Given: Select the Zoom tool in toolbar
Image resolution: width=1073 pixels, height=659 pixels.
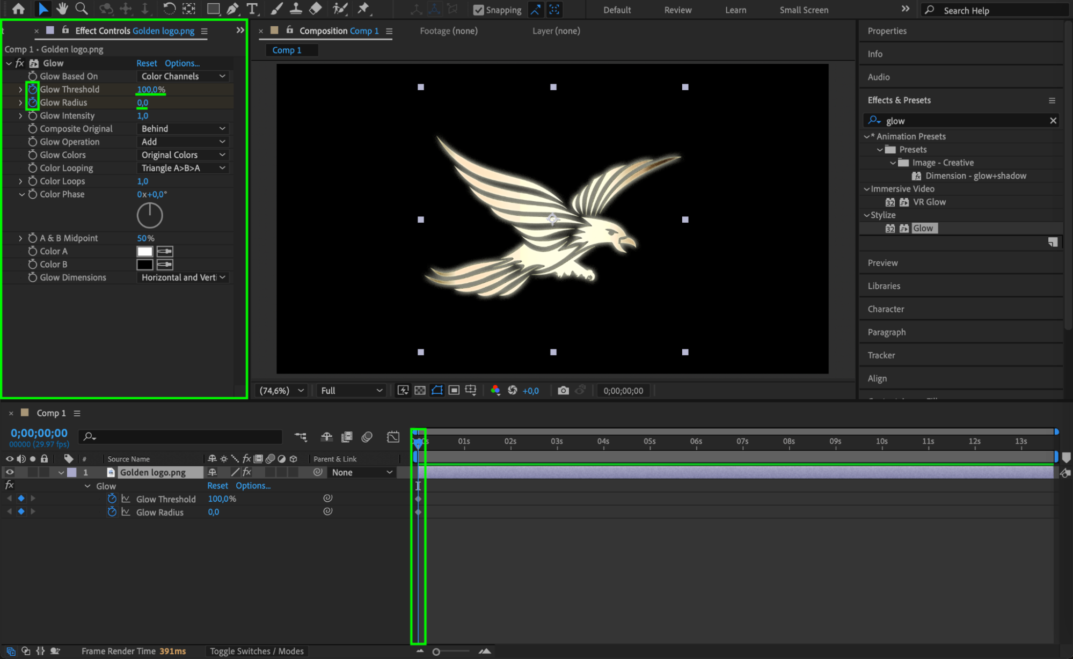Looking at the screenshot, I should (x=82, y=9).
